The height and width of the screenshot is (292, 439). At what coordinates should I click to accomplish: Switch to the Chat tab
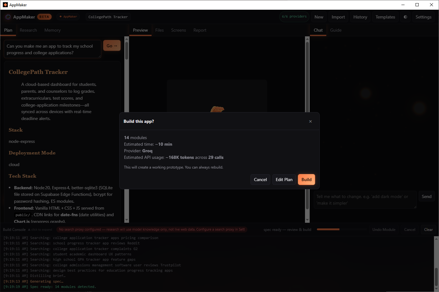318,30
